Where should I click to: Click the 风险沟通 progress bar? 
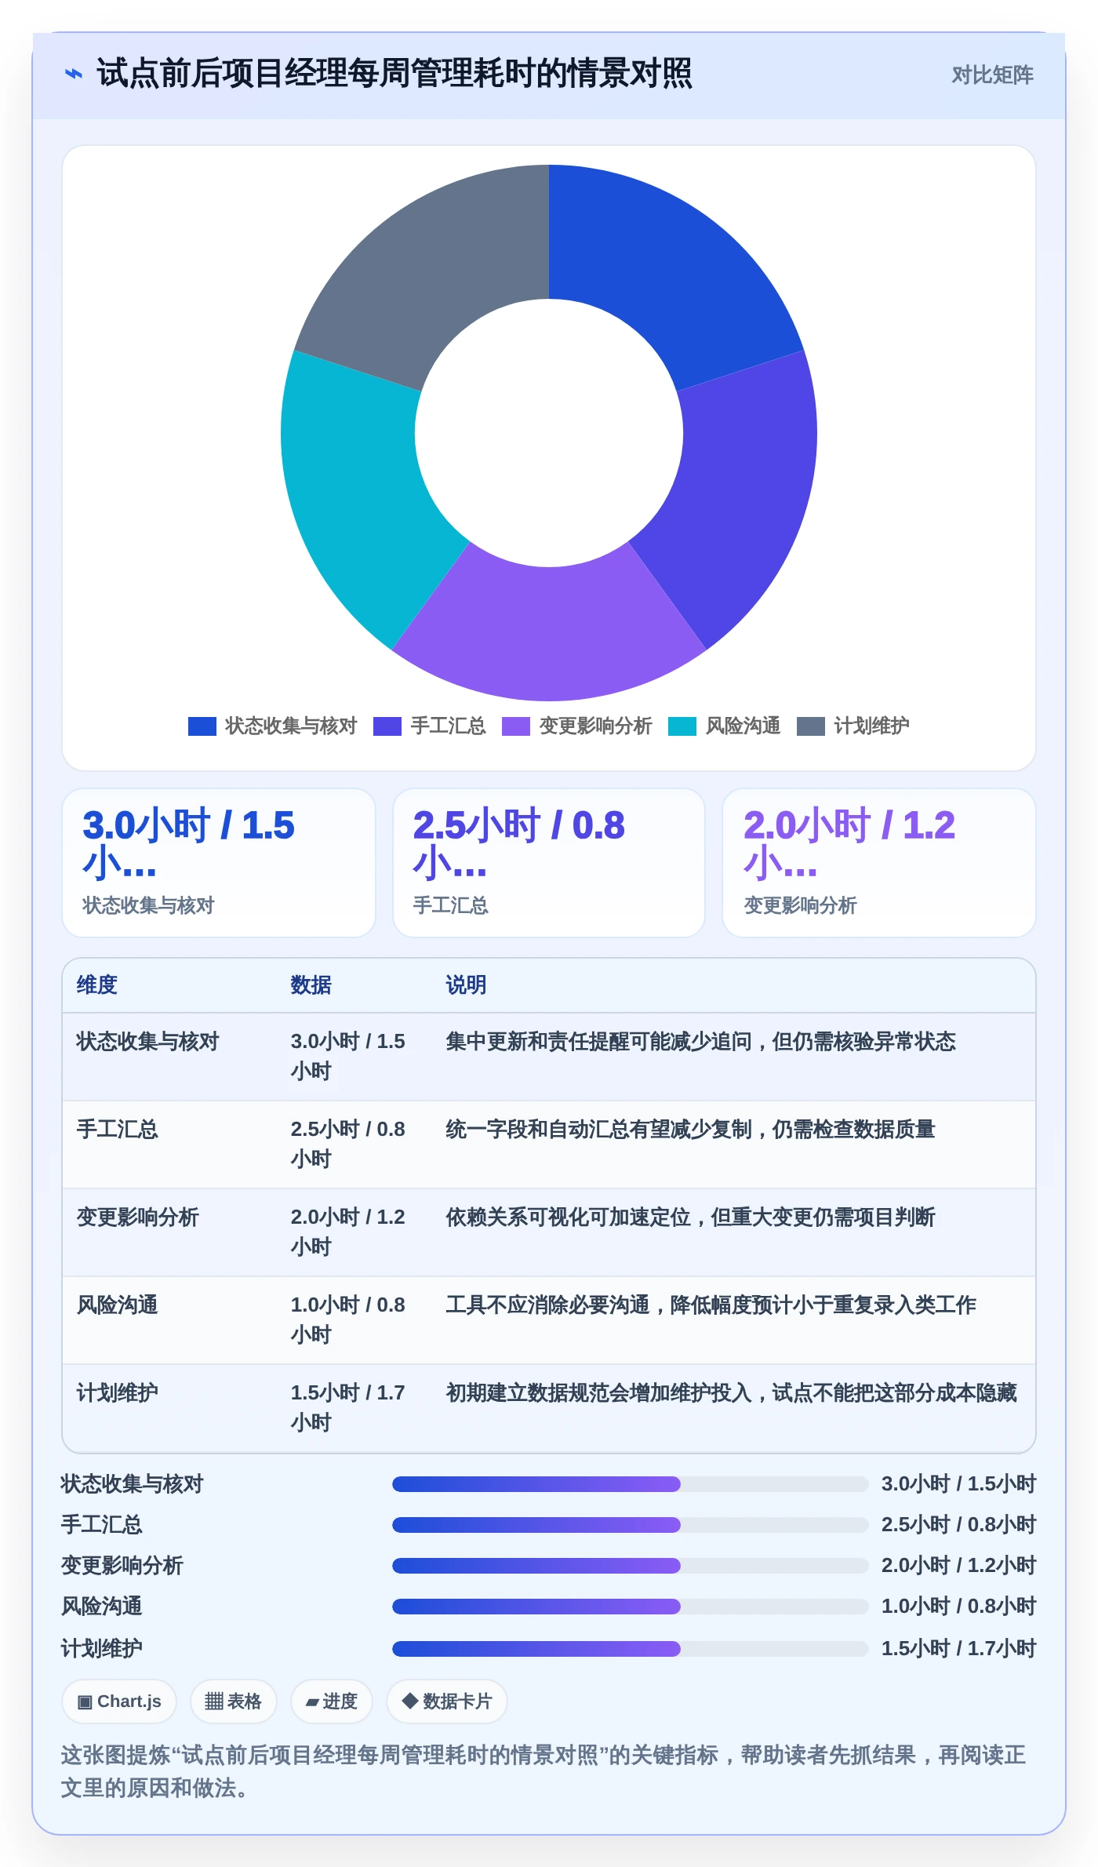[630, 1607]
